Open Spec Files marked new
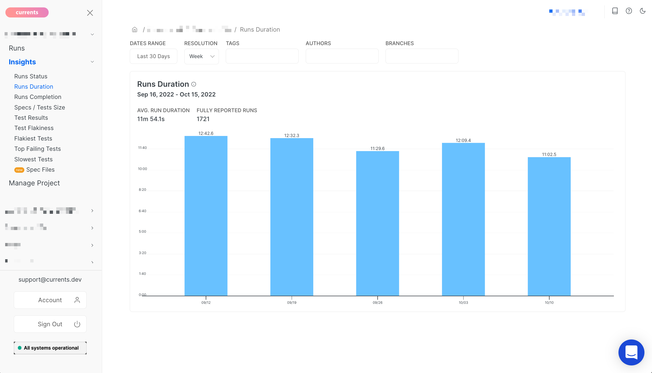The height and width of the screenshot is (373, 652). point(40,169)
